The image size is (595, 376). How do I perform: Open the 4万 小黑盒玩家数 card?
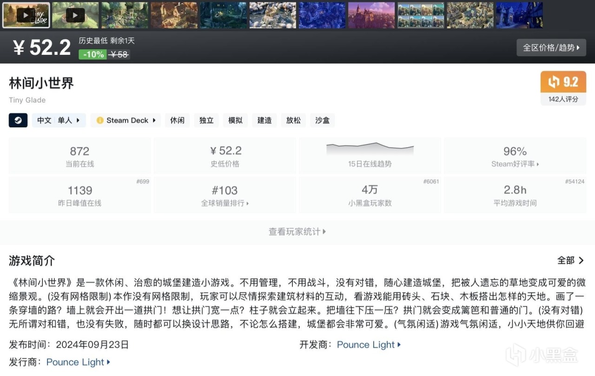[x=370, y=195]
